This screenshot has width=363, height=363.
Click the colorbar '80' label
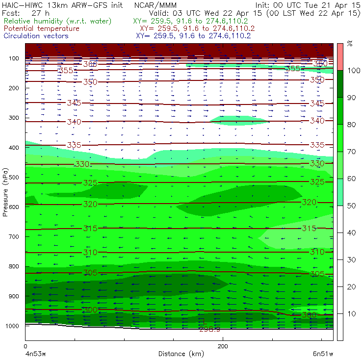(351, 125)
